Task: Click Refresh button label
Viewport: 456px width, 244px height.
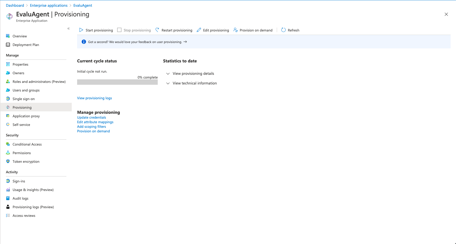Action: tap(293, 30)
